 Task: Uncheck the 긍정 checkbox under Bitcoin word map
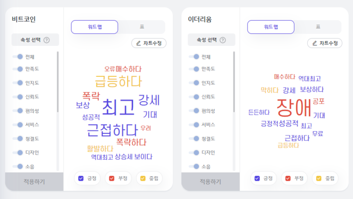tap(81, 178)
